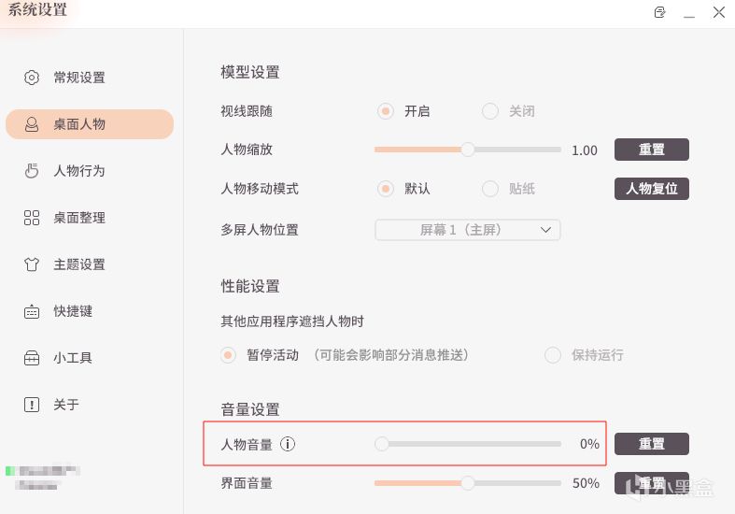Click the 桌面人物 character icon
The image size is (735, 514).
(32, 124)
